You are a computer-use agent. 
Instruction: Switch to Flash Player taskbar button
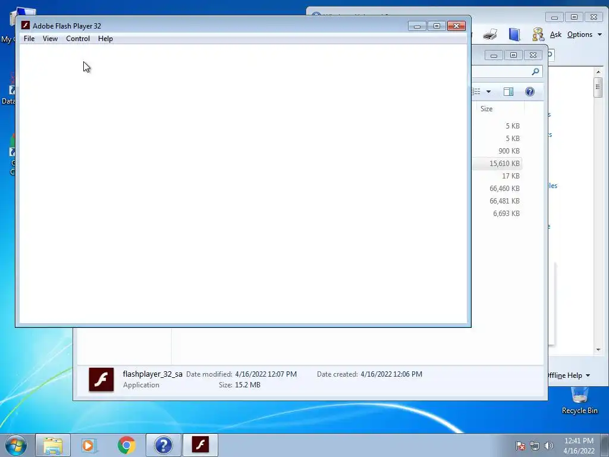(x=200, y=445)
